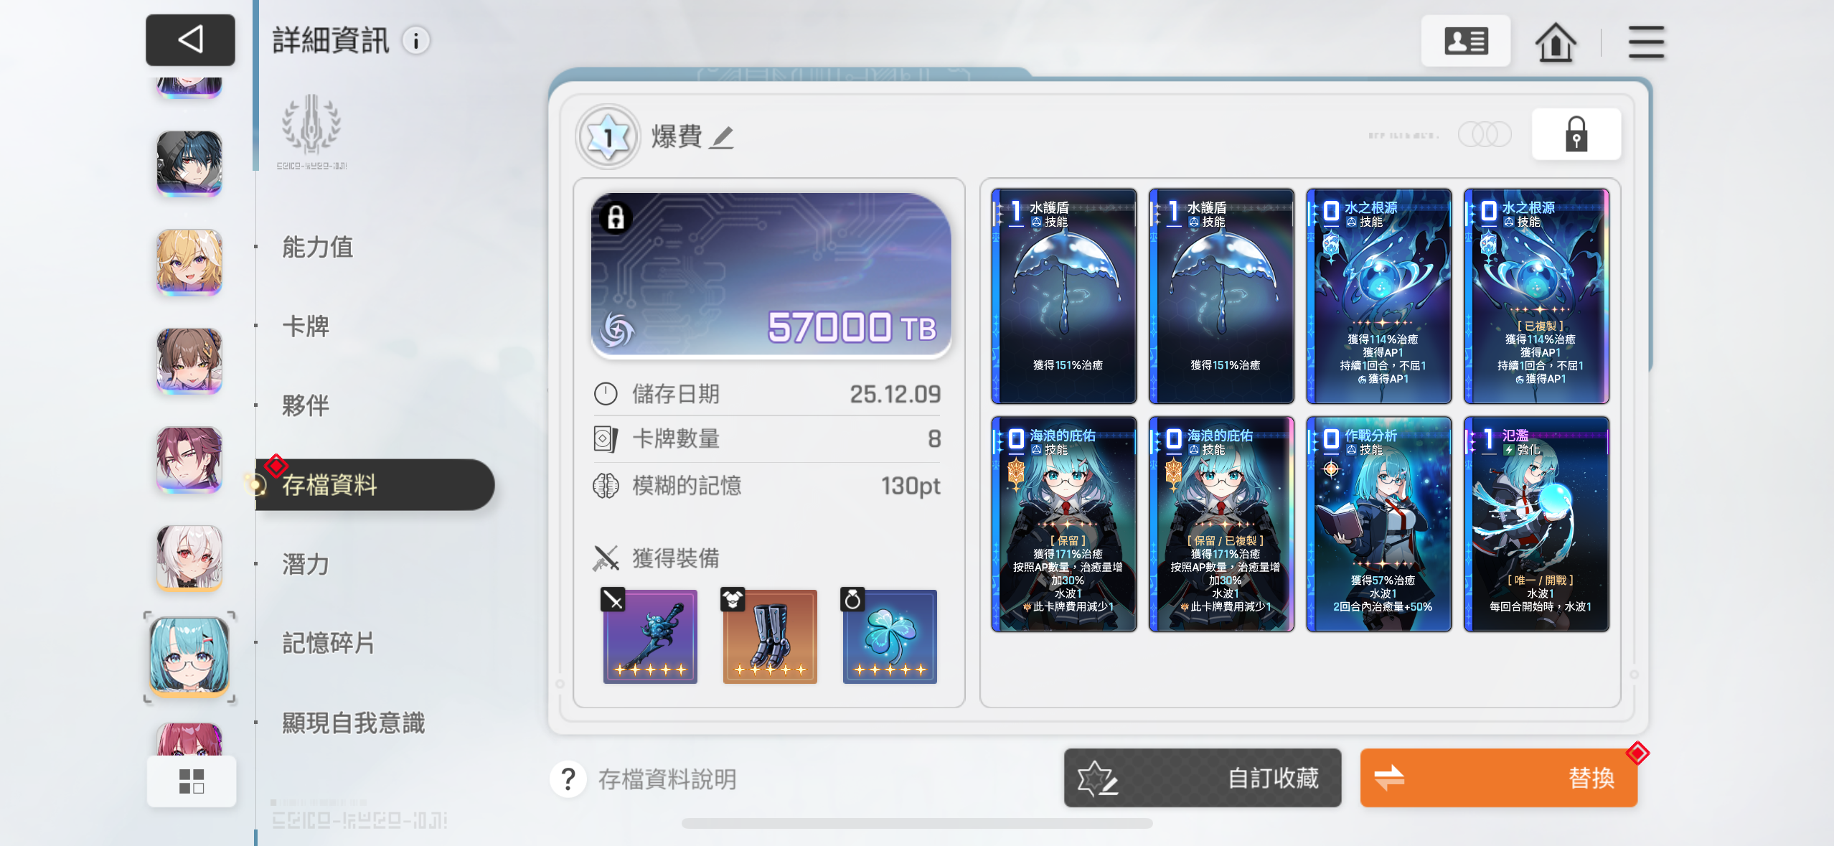Select the 氾濫 card
This screenshot has width=1834, height=846.
point(1536,525)
